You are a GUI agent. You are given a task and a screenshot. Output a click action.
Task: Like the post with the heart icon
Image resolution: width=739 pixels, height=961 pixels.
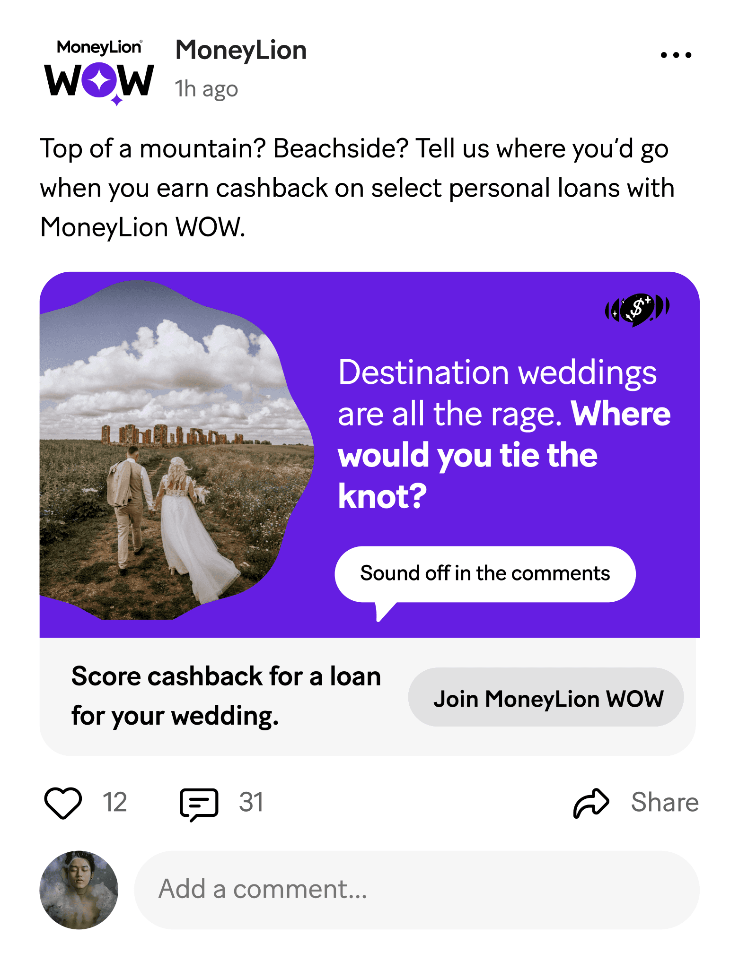click(63, 803)
